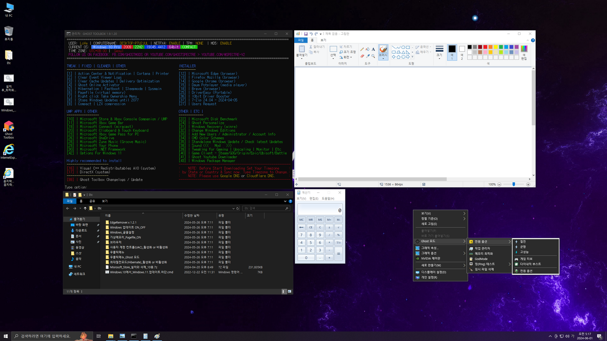Screen dimensions: 607x341
Task: Open Paint View (보기) tab
Action: pos(323,40)
